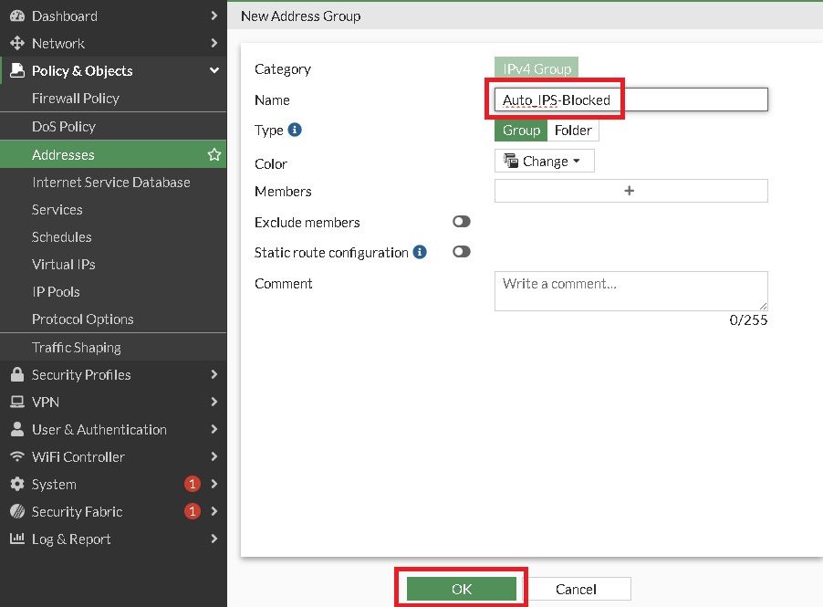Click the Dashboard gauge icon
This screenshot has width=823, height=607.
click(16, 16)
